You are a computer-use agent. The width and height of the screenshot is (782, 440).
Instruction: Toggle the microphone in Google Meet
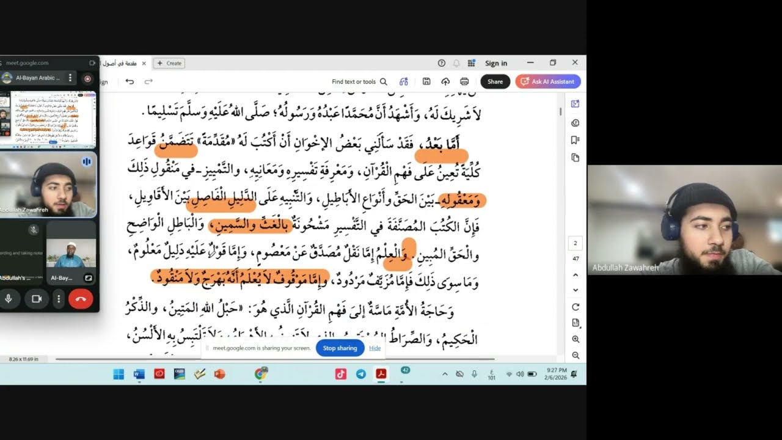[x=9, y=299]
